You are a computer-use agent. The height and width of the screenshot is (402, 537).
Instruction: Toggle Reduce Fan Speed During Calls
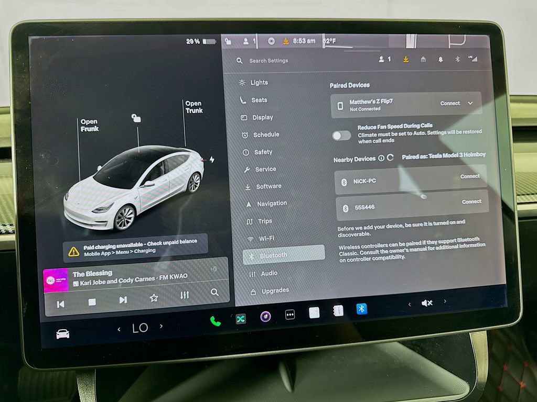click(341, 136)
